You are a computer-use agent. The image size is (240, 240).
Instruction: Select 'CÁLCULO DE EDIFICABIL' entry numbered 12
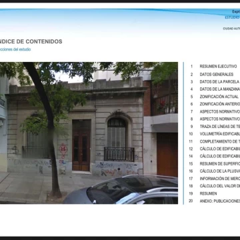coord(220,149)
